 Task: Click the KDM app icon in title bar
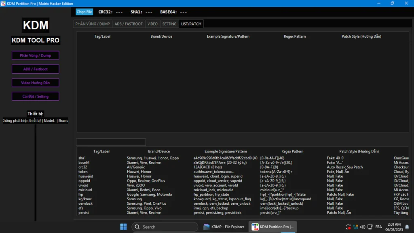[3, 3]
